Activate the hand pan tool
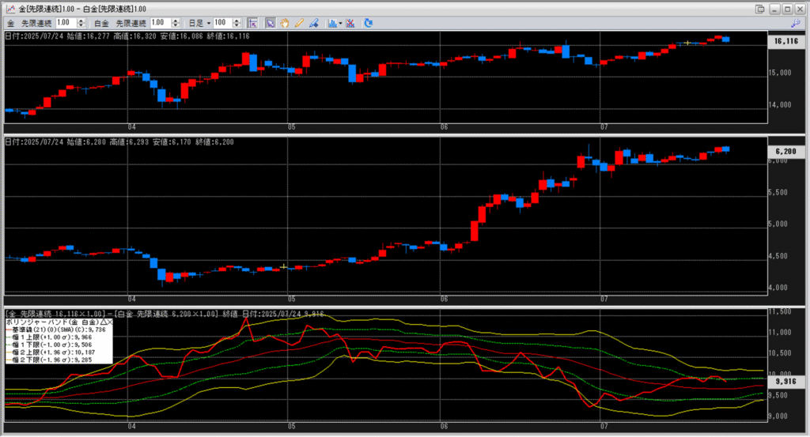Screen dimensions: 810x437 pyautogui.click(x=284, y=23)
